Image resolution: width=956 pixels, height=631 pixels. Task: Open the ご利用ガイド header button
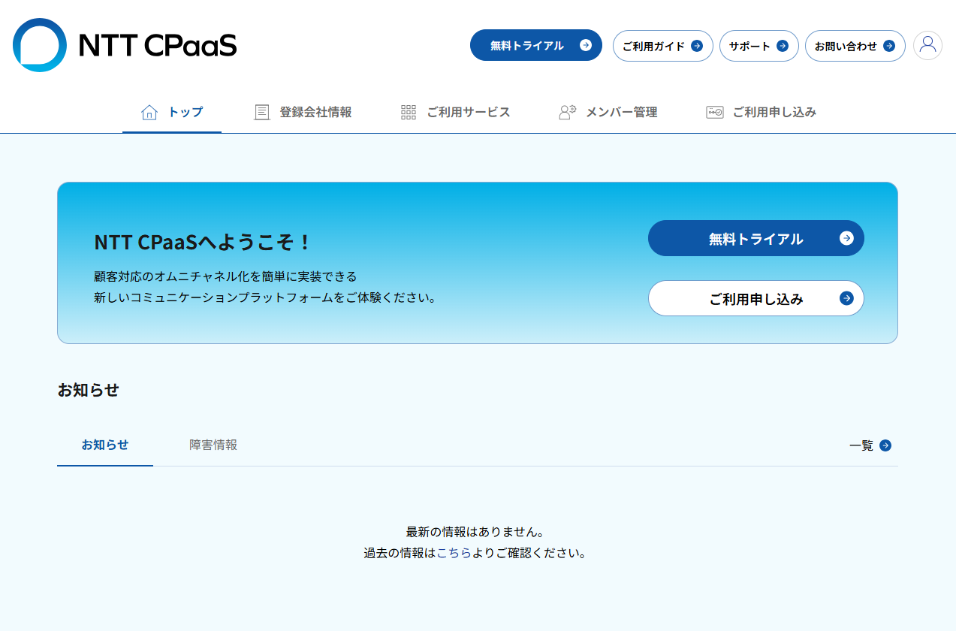click(663, 46)
